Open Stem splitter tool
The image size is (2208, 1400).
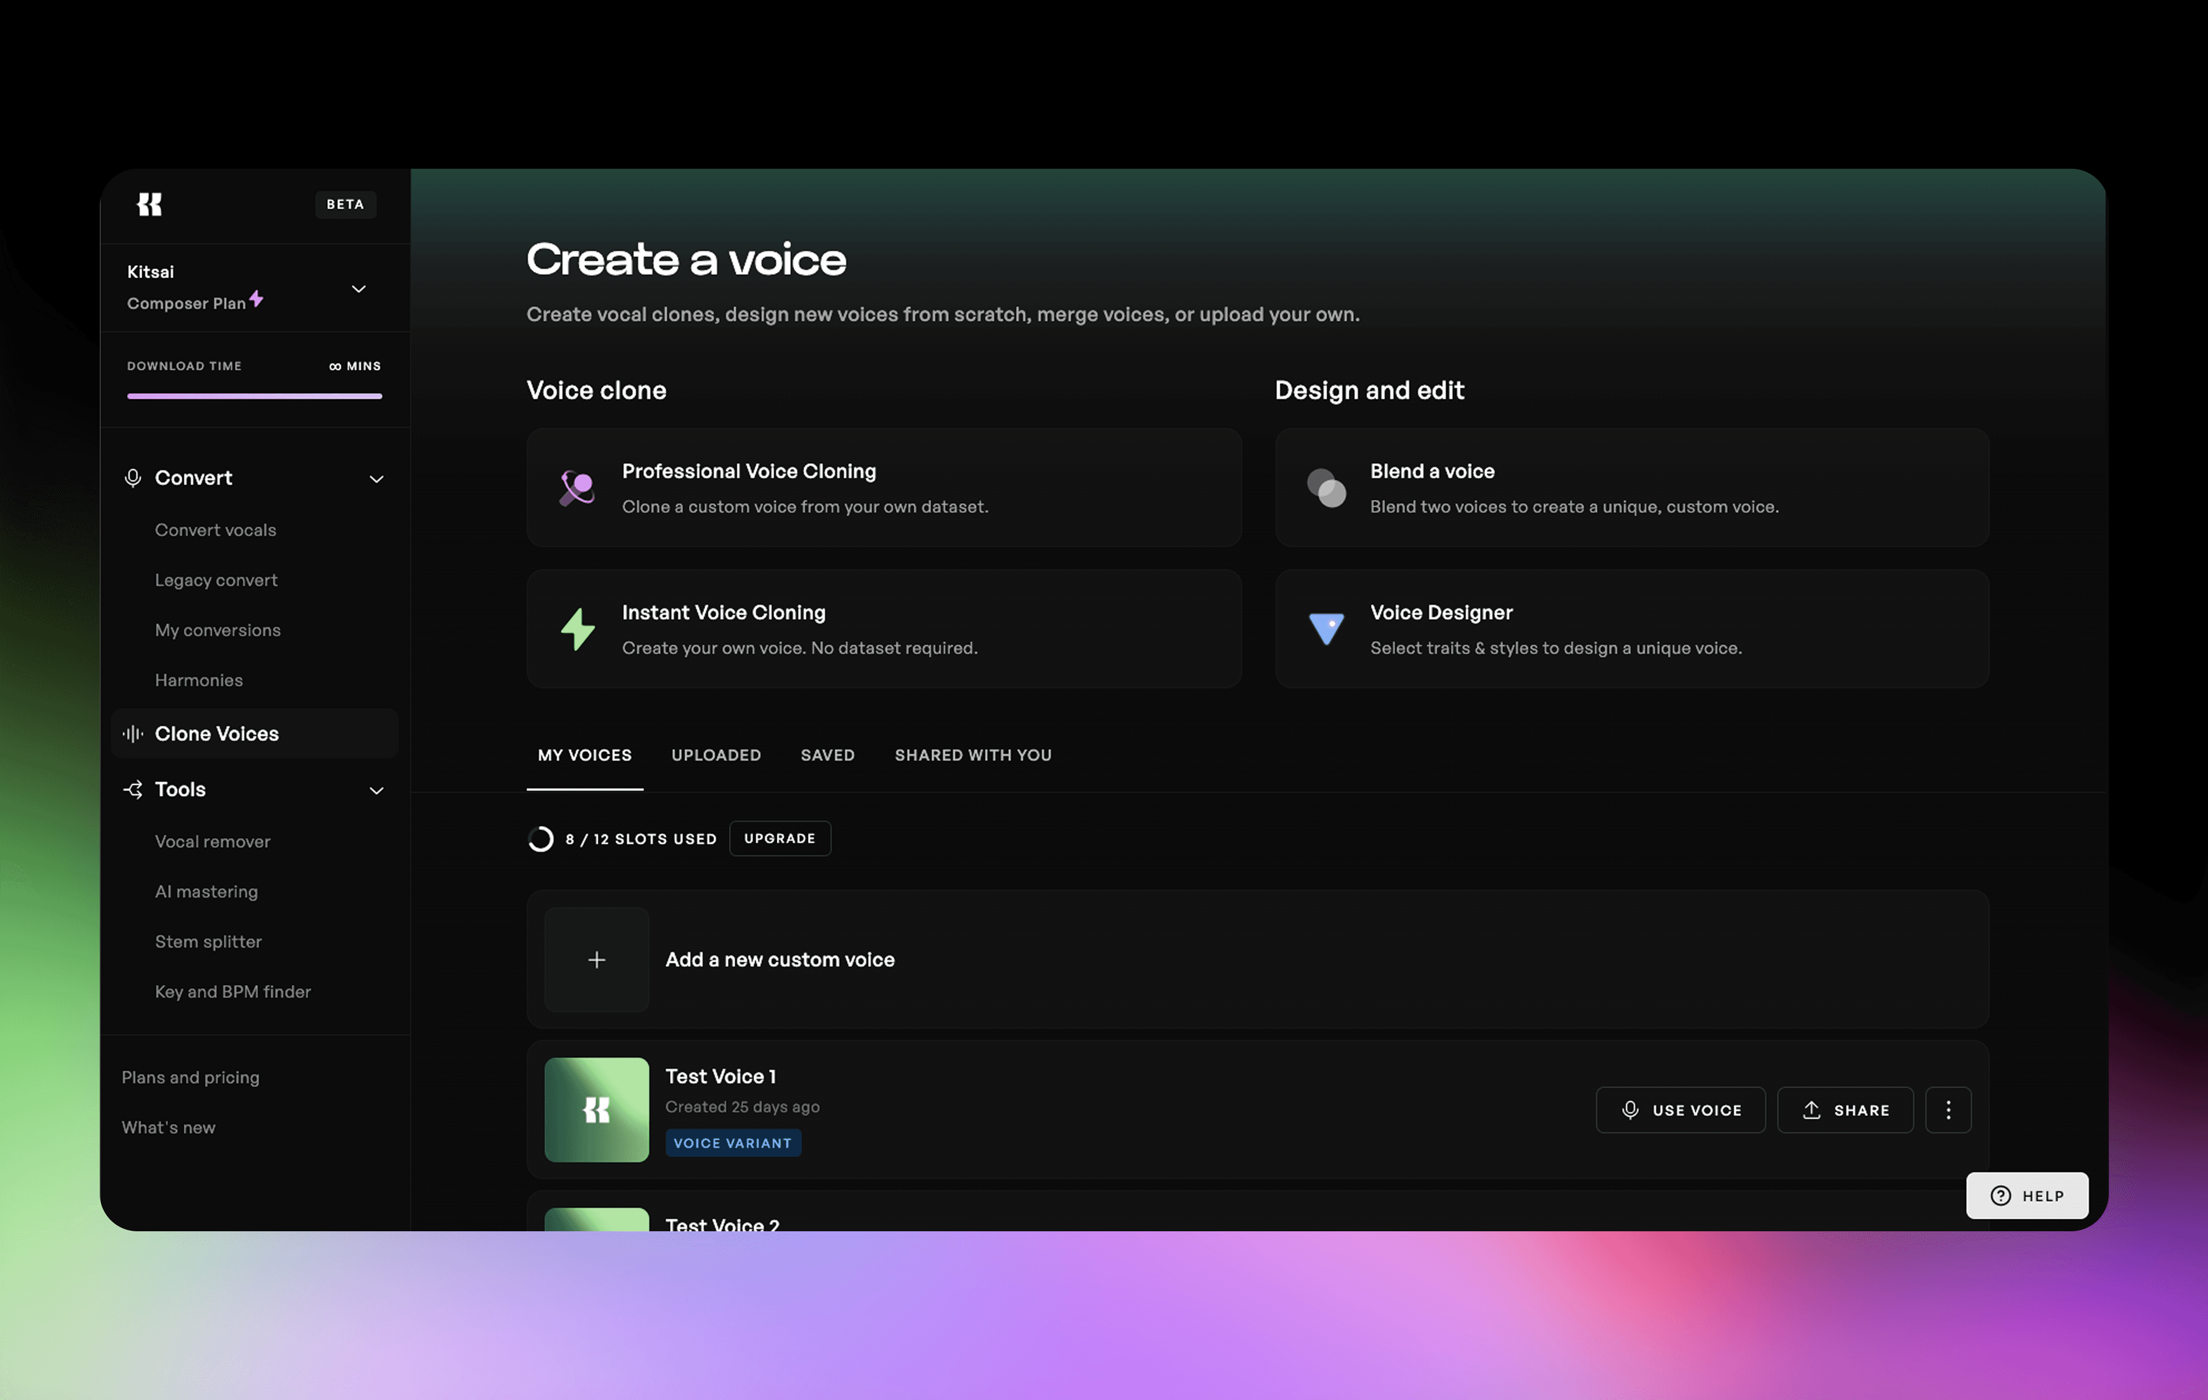208,942
